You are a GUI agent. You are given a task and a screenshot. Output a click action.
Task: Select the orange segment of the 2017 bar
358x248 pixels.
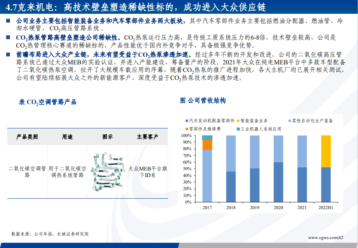pos(207,145)
